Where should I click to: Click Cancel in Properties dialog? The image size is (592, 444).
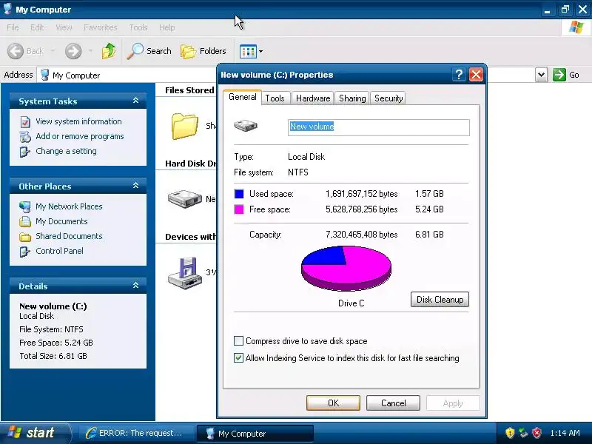click(x=394, y=403)
